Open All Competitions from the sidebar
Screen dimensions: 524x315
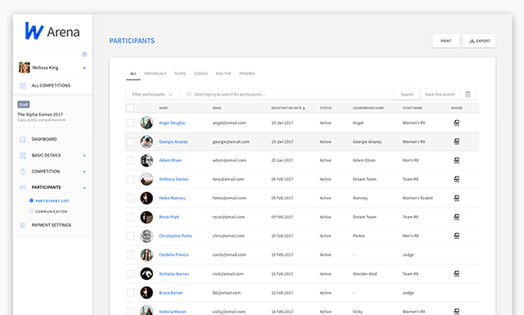click(x=51, y=86)
